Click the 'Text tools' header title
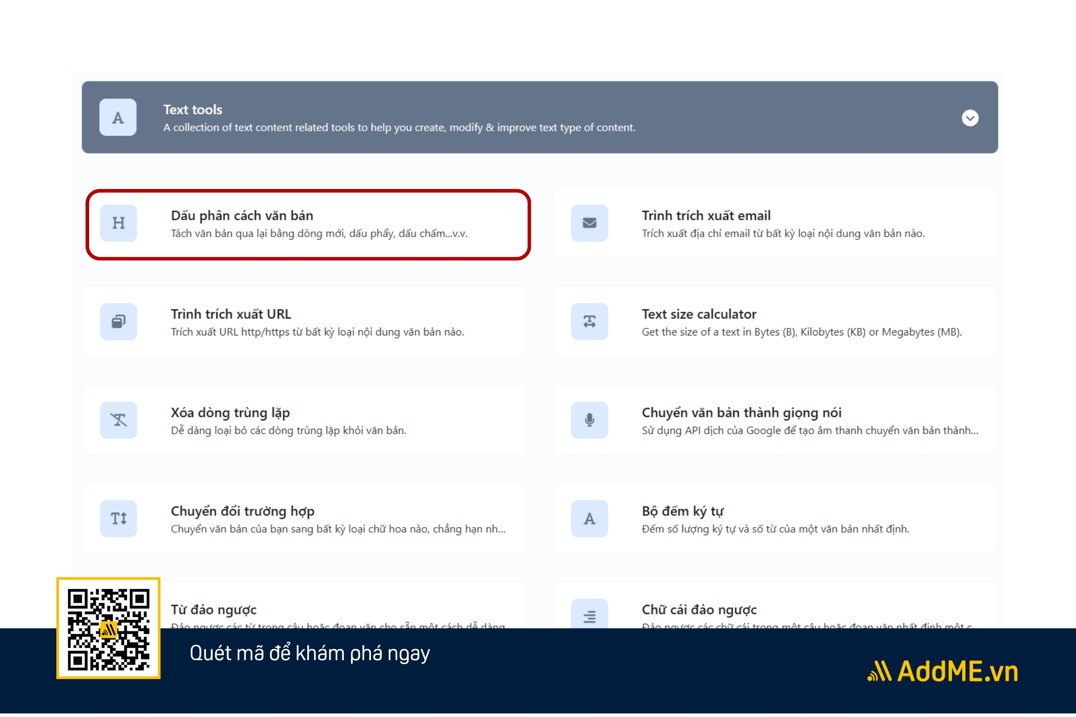The height and width of the screenshot is (717, 1076). pos(193,110)
